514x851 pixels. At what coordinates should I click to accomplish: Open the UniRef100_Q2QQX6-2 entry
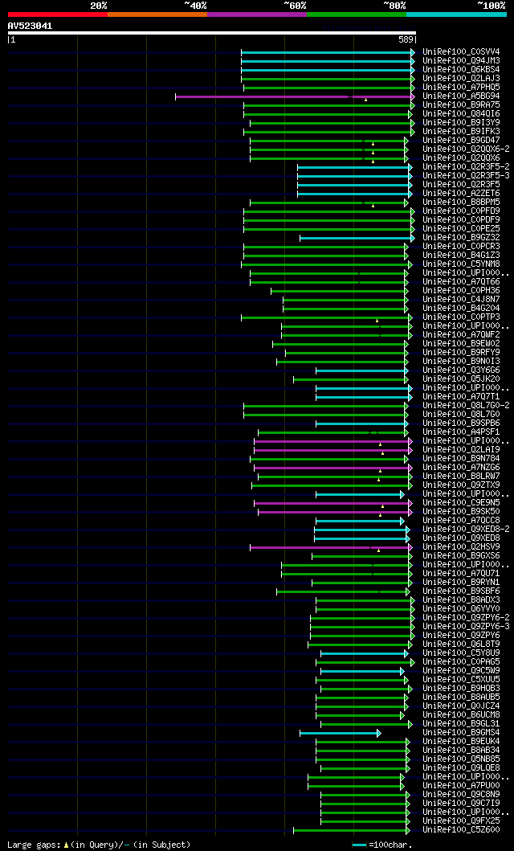pyautogui.click(x=467, y=149)
